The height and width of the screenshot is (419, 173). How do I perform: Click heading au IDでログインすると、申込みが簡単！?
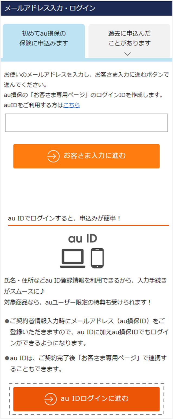pyautogui.click(x=65, y=218)
